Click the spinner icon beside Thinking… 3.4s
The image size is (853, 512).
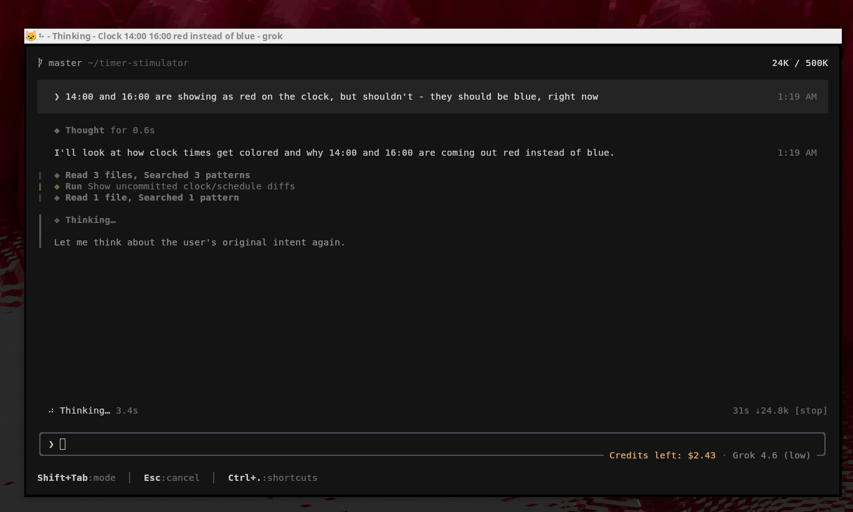(x=52, y=410)
